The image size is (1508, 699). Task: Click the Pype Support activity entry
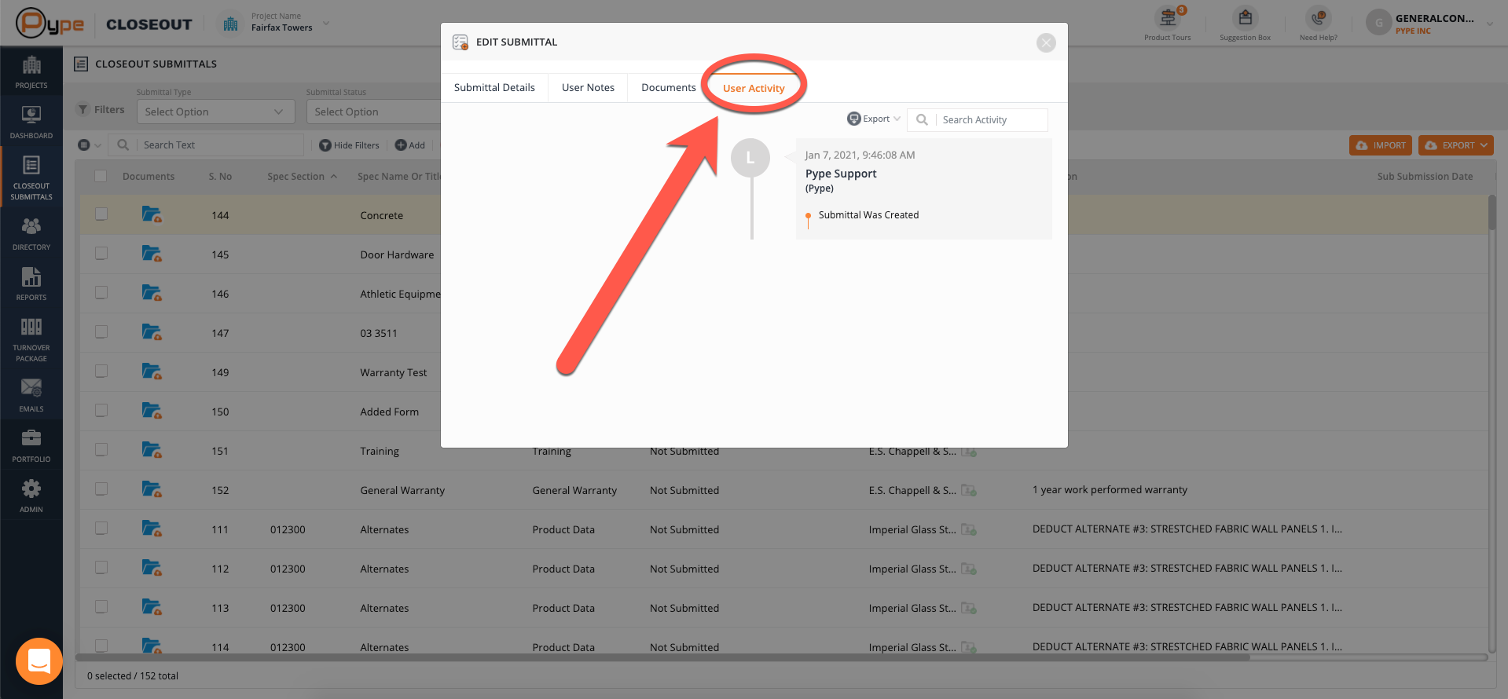pyautogui.click(x=923, y=188)
